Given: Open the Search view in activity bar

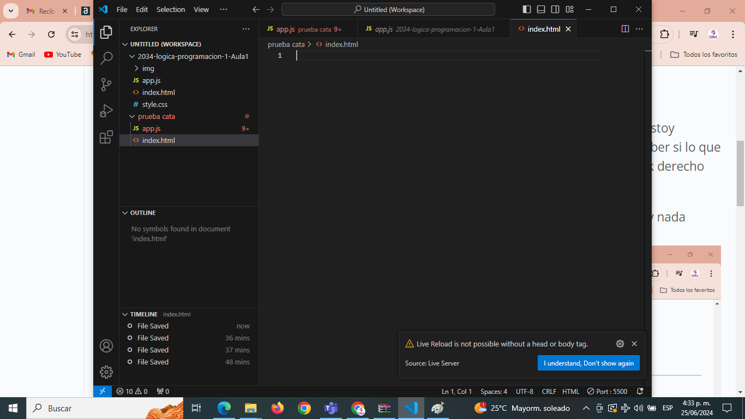Looking at the screenshot, I should pos(106,58).
